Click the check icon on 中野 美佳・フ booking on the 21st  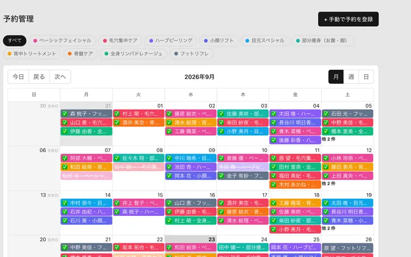point(65,247)
